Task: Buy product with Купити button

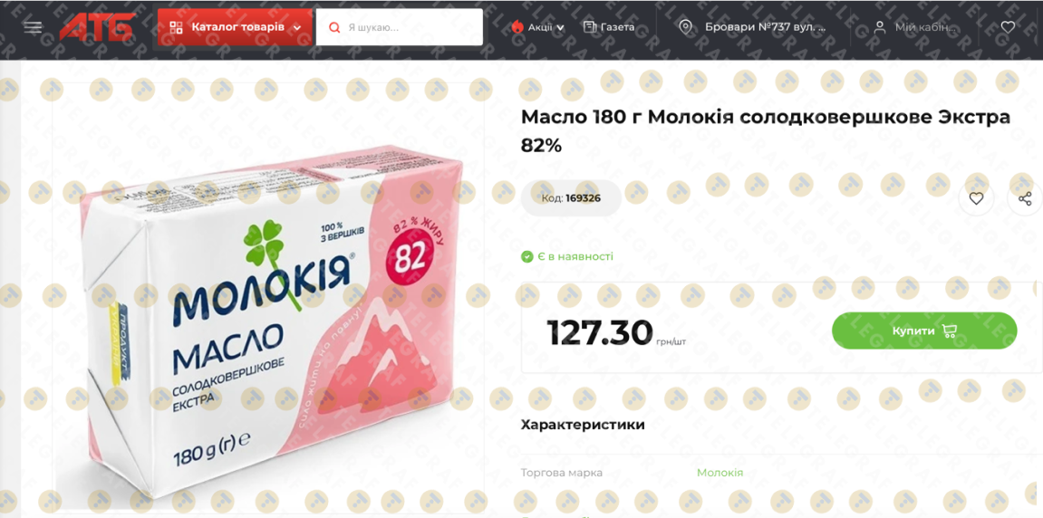Action: pyautogui.click(x=924, y=331)
